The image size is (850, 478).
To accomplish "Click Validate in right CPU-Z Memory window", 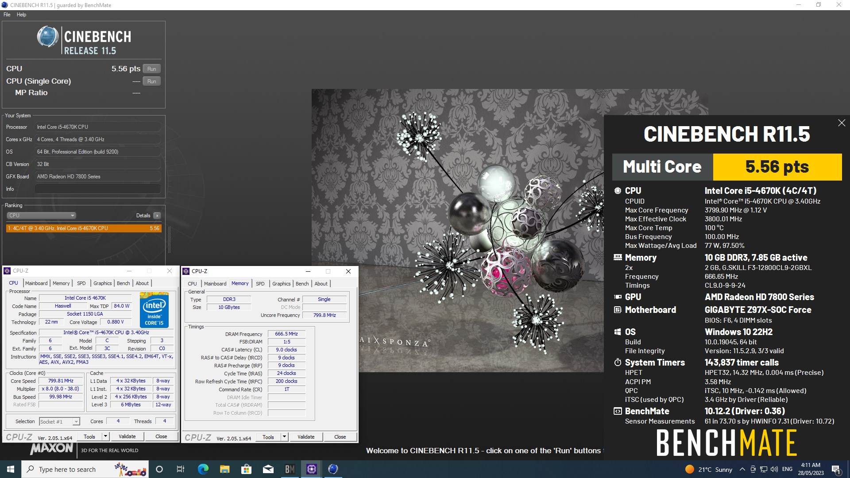I will (306, 437).
